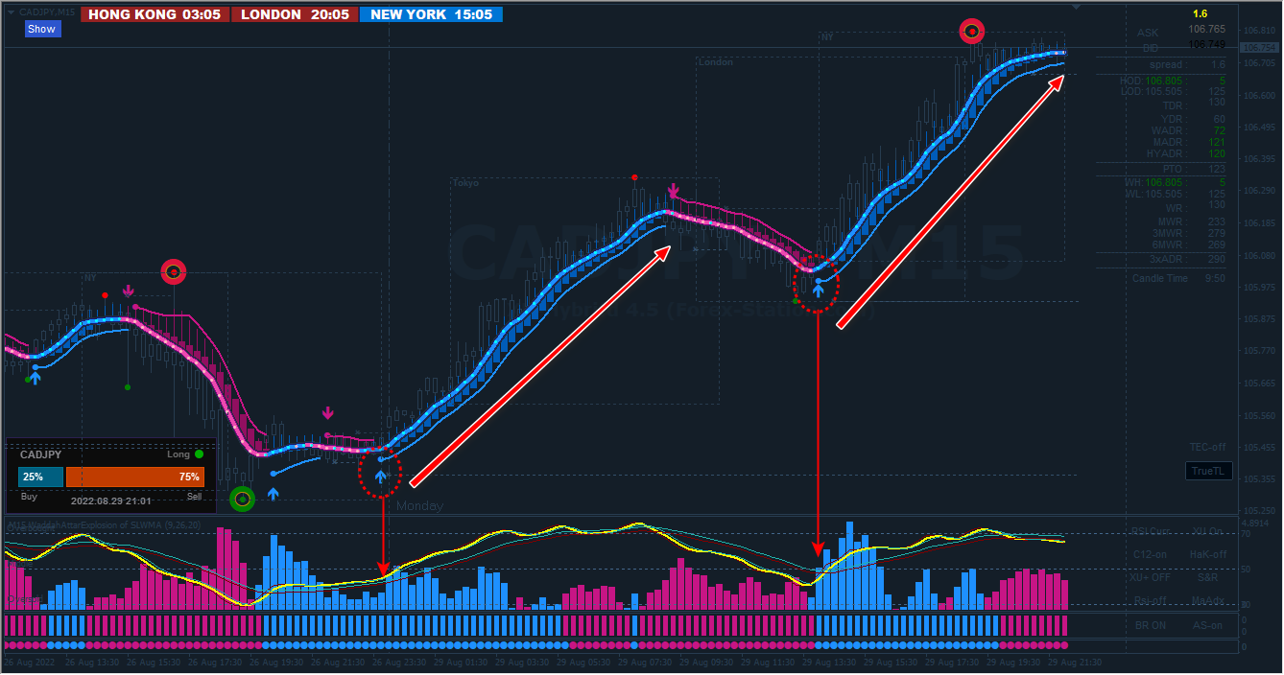
Task: Click the current price tag 106.754
Action: pos(1259,47)
